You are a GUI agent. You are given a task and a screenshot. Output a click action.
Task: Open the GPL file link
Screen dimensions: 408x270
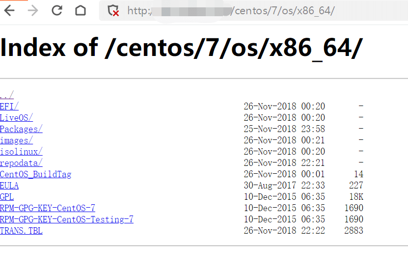[7, 197]
